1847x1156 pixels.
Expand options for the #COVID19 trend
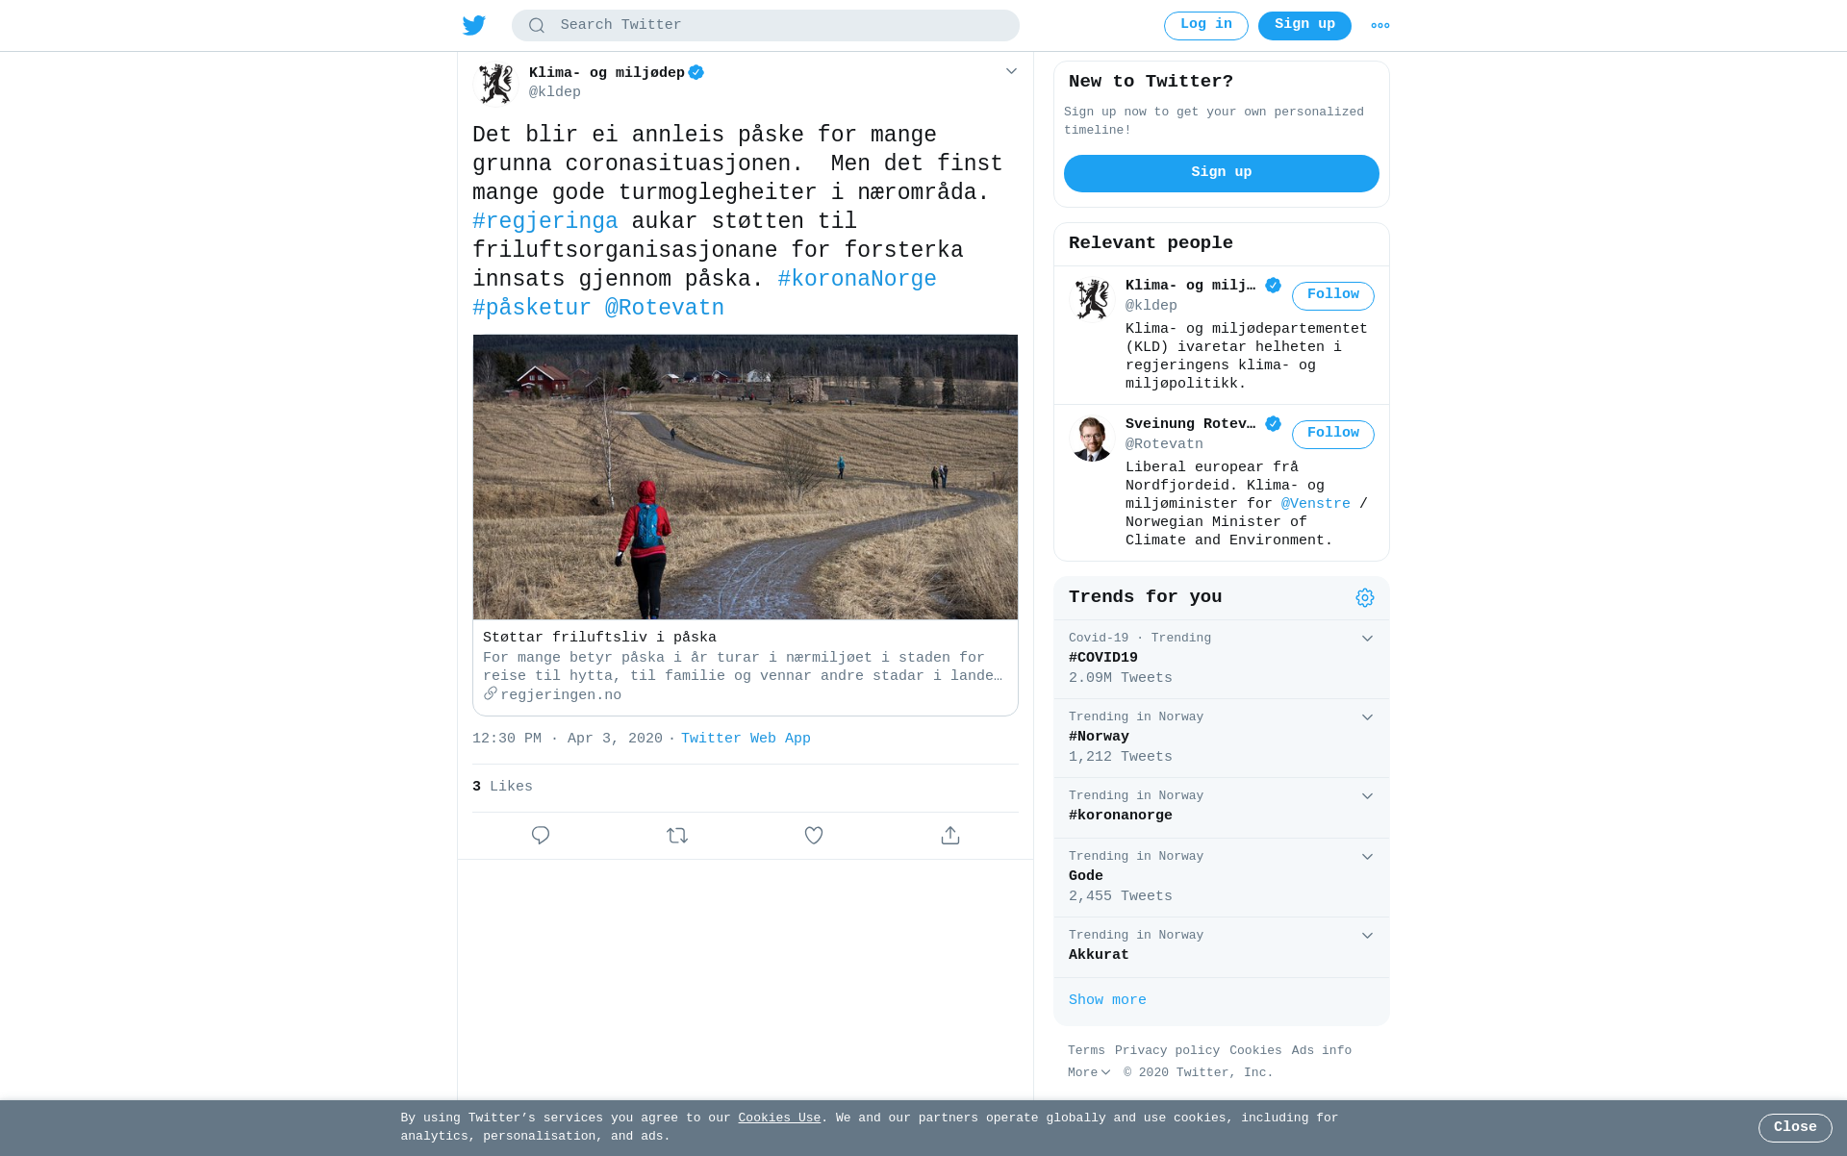click(x=1367, y=639)
